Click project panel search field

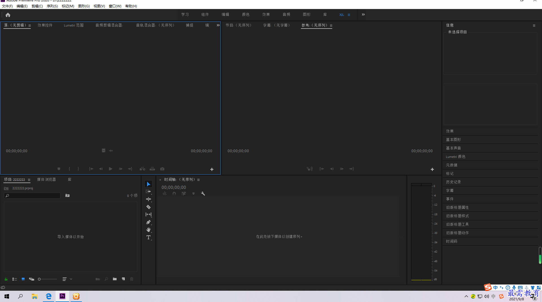[x=32, y=195]
